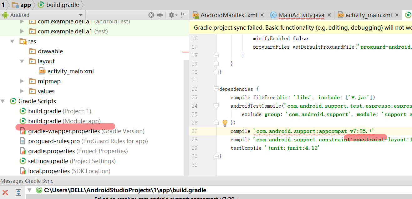Click Scroll from Source crosshair icon
The width and height of the screenshot is (412, 199).
pyautogui.click(x=151, y=15)
